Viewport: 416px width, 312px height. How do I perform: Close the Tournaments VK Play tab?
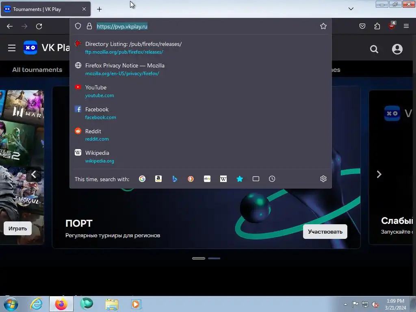pyautogui.click(x=84, y=9)
